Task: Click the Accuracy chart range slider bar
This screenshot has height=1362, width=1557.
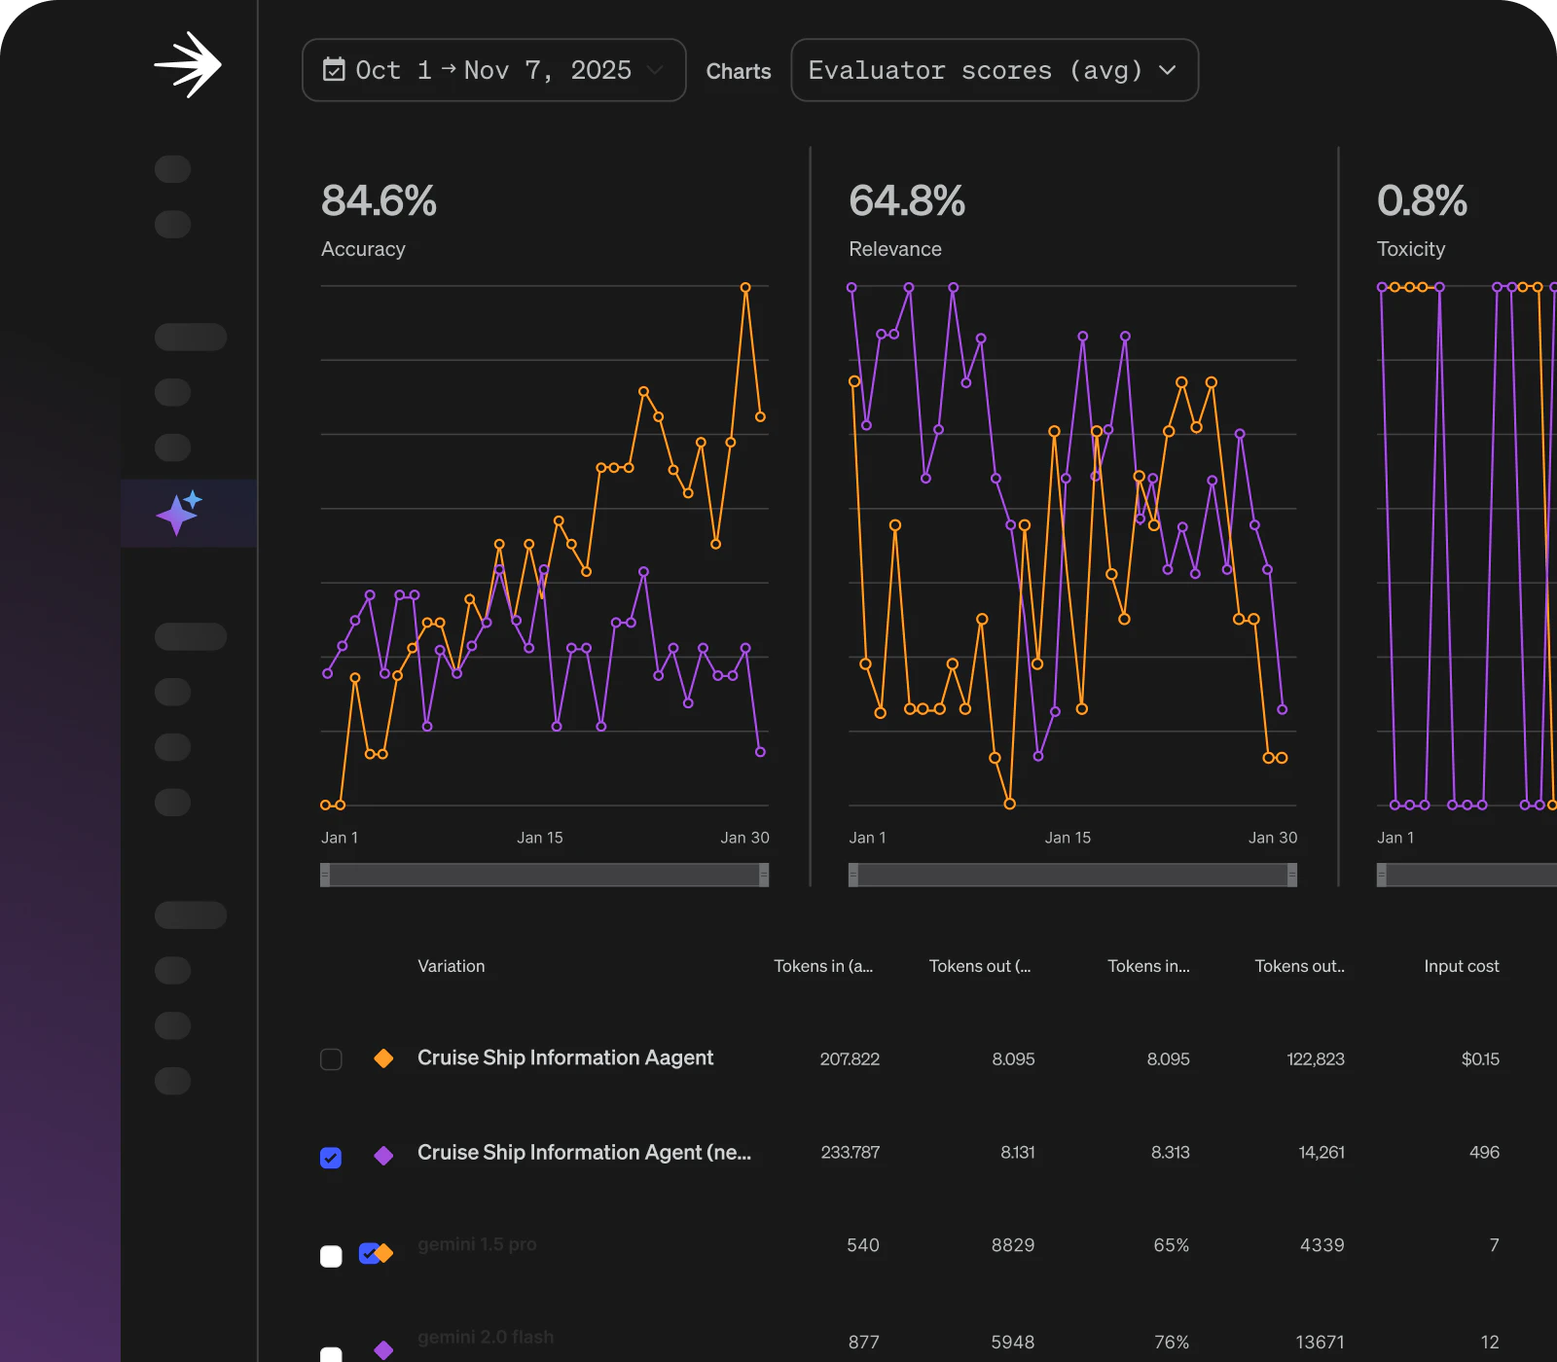Action: tap(544, 876)
